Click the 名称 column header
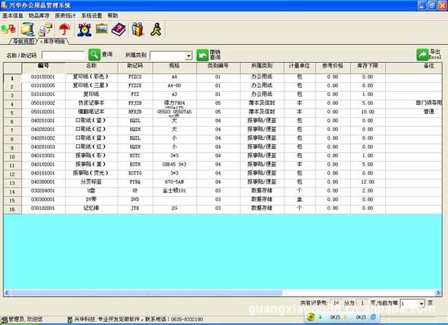448x325 pixels. tap(92, 66)
